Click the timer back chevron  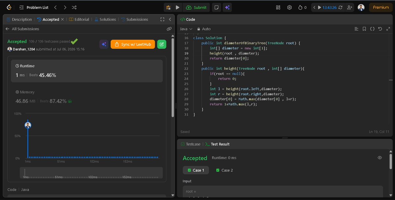314,8
